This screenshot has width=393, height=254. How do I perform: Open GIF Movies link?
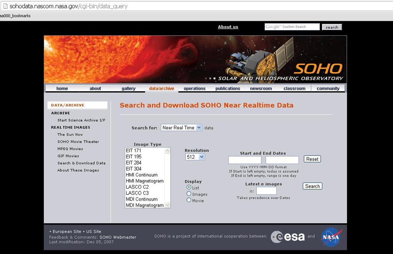[x=68, y=156]
